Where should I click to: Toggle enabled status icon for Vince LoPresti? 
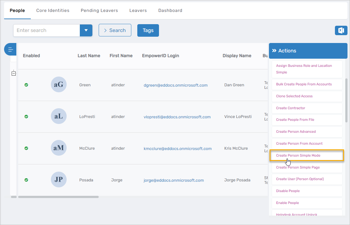tap(26, 116)
